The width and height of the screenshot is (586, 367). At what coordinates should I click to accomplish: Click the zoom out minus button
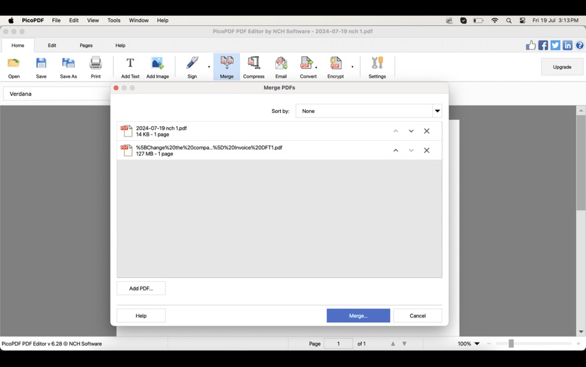pyautogui.click(x=489, y=344)
